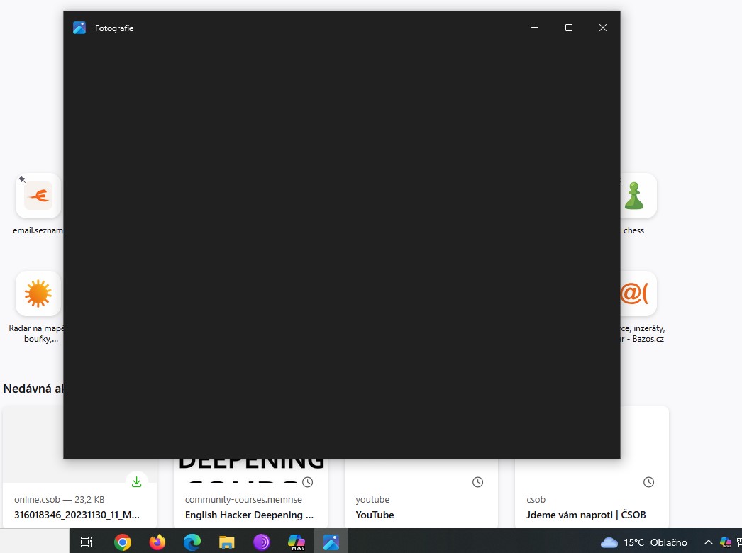The width and height of the screenshot is (742, 553).
Task: Open email.seznam shortcut tile
Action: [38, 196]
